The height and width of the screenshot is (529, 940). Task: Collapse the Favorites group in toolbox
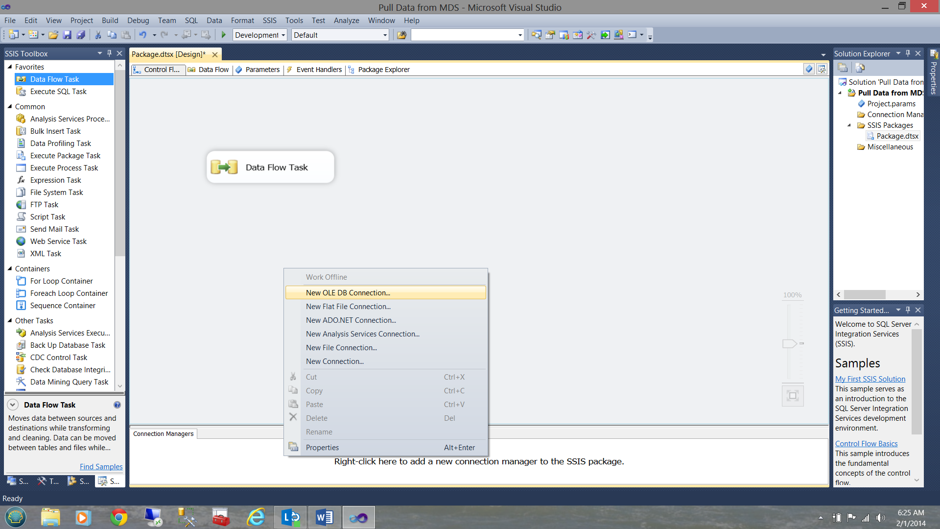tap(10, 67)
